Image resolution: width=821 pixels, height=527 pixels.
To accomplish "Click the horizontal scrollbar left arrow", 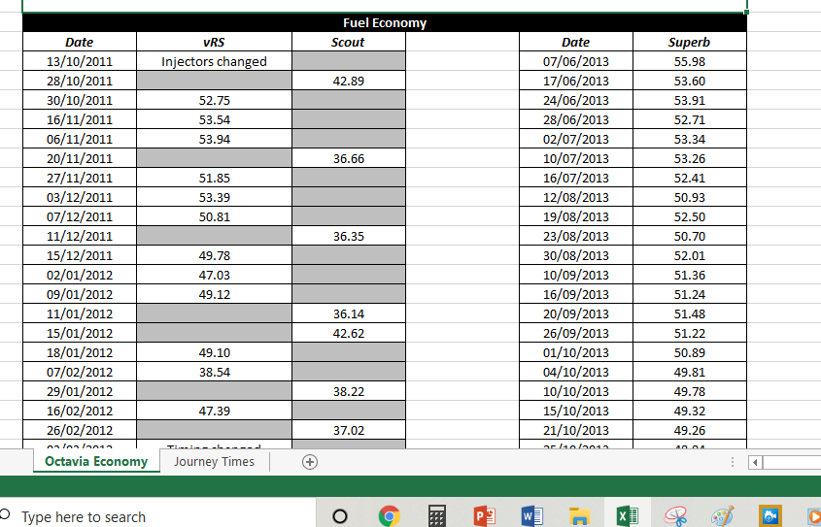I will click(x=755, y=462).
